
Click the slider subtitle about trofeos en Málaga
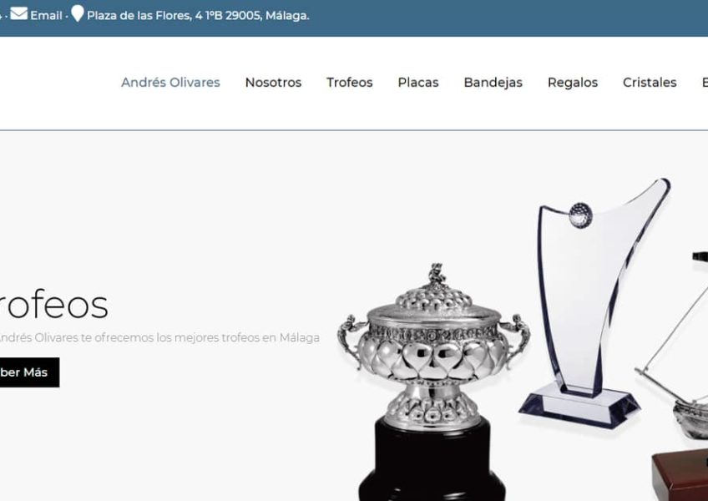point(159,337)
